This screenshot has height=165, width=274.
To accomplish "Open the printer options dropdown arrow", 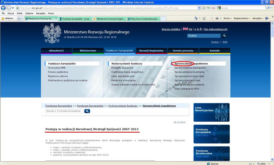I will click(x=221, y=18).
